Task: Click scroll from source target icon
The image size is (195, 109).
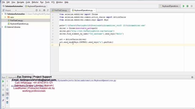Action: (37, 10)
